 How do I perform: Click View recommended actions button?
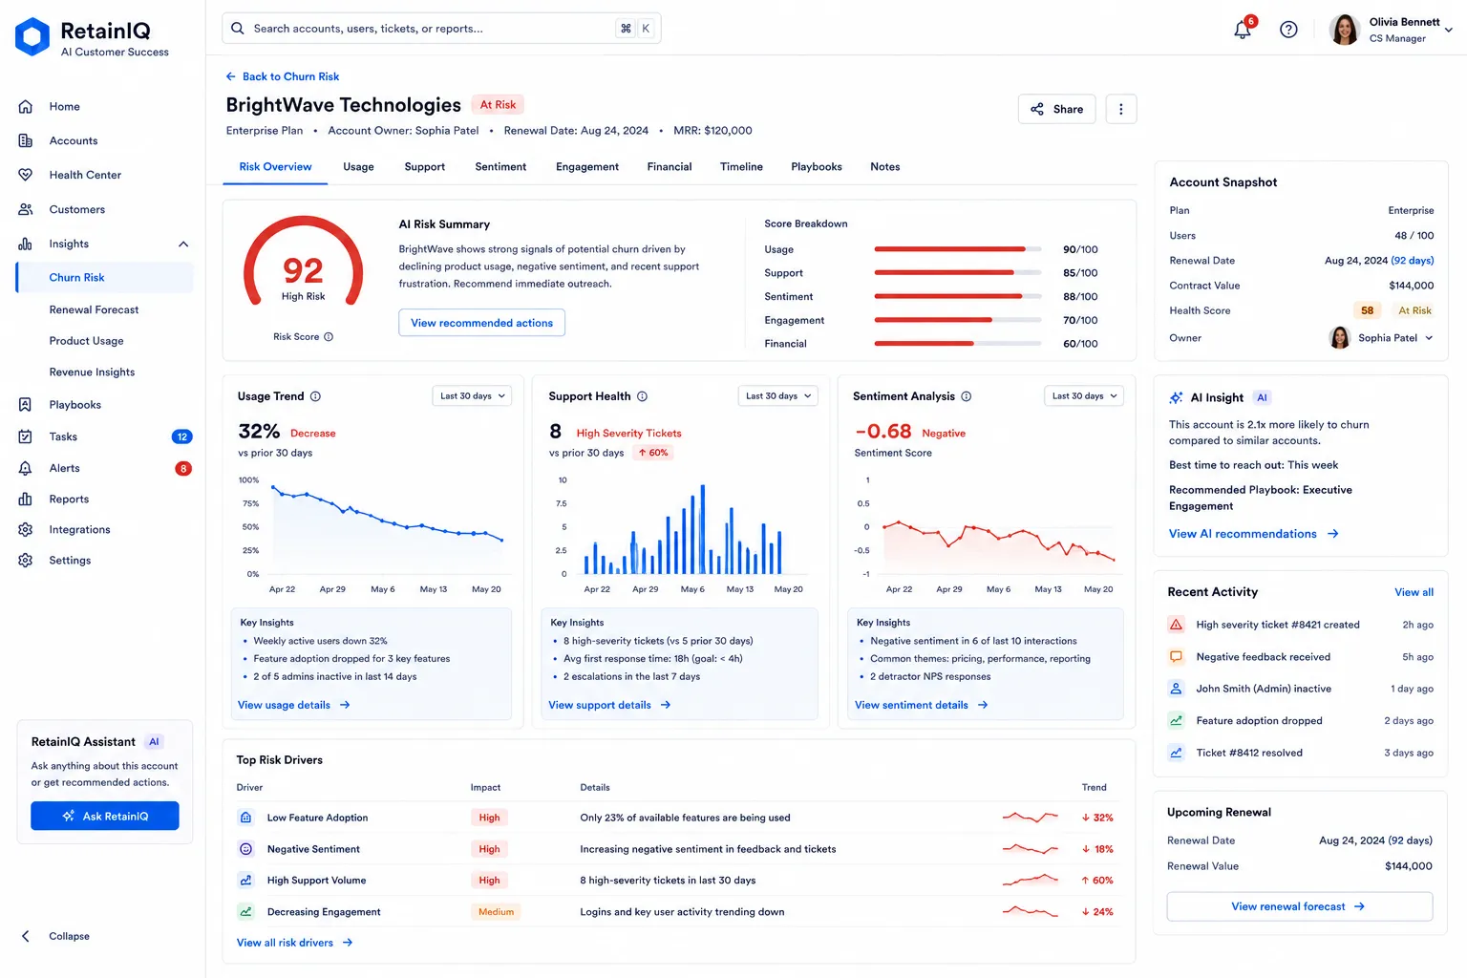coord(481,323)
